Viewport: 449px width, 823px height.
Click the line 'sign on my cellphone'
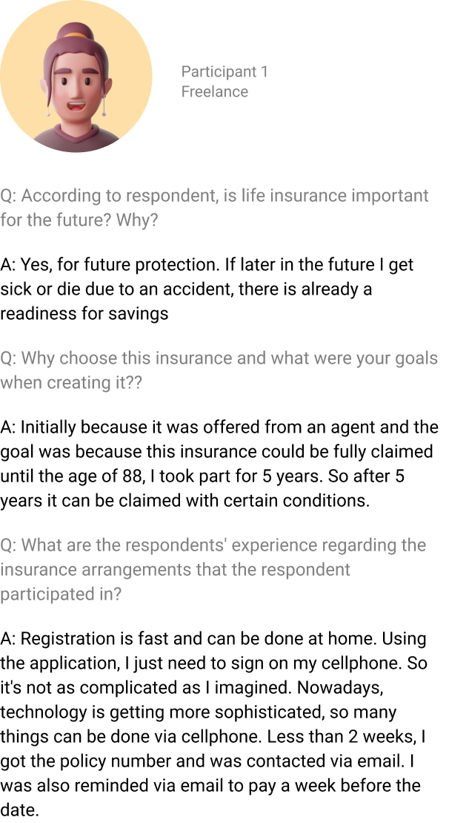pyautogui.click(x=214, y=663)
